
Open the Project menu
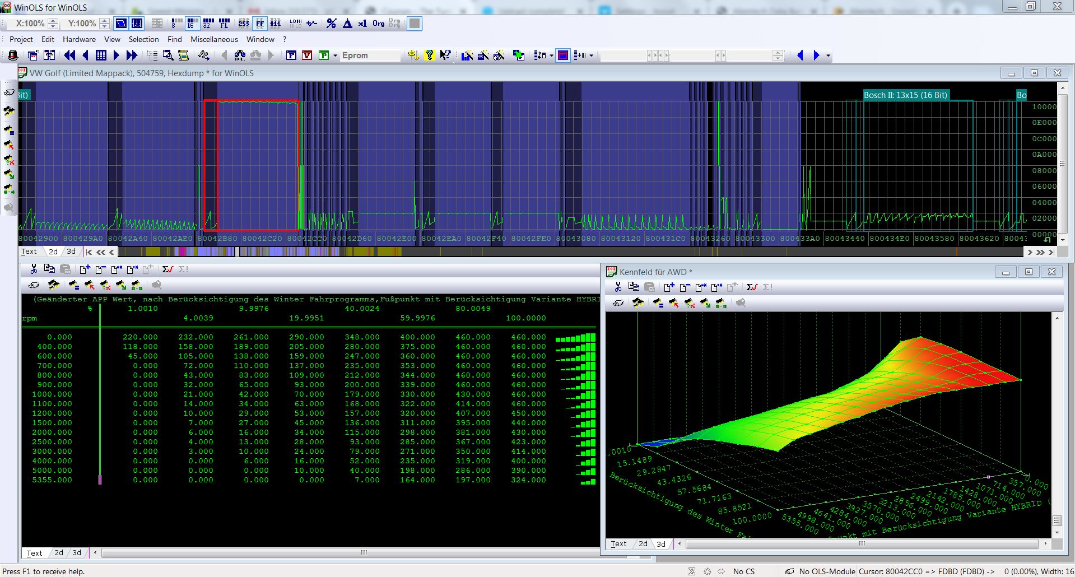point(21,39)
